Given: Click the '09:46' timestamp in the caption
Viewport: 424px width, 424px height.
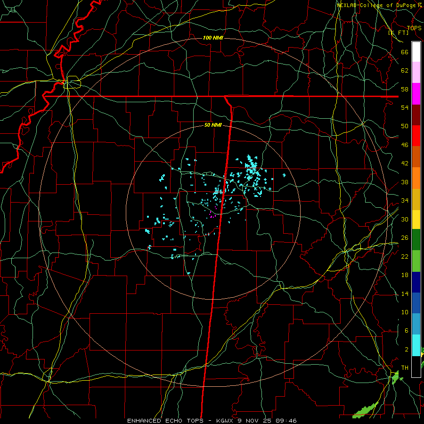Looking at the screenshot, I should tap(286, 421).
